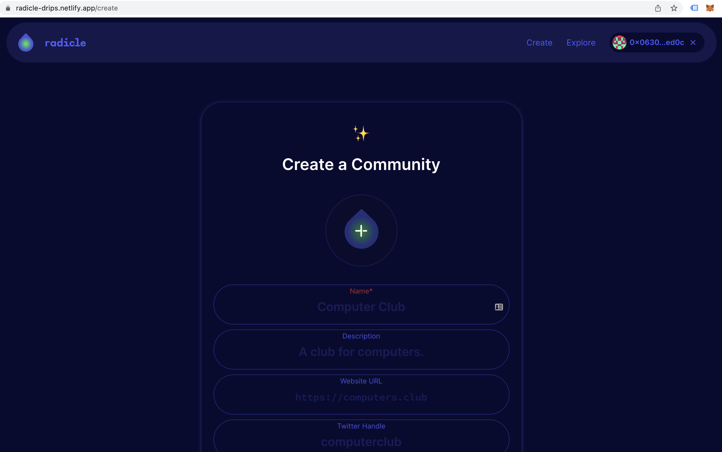Click the 0x0630...ed0c wallet address
722x452 pixels.
pyautogui.click(x=657, y=42)
